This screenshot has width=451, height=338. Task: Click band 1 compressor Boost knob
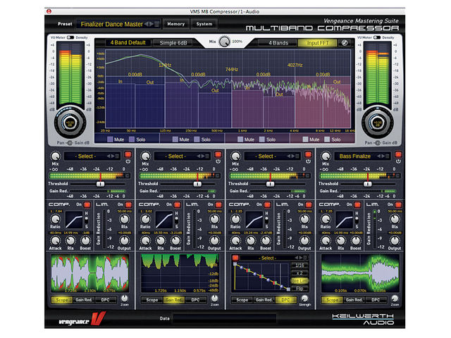pyautogui.click(x=85, y=240)
